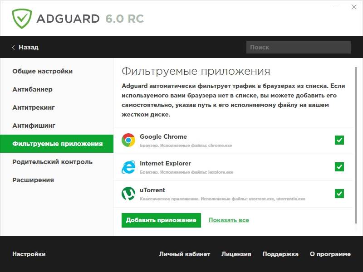Screen dimensions: 363x272
Task: Click the ADGUARD 6.0 RC title text
Action: pyautogui.click(x=90, y=19)
